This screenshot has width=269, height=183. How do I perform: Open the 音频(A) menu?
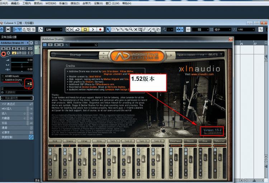(x=38, y=3)
